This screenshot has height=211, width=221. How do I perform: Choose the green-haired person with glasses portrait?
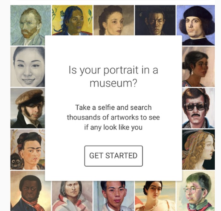click(x=199, y=191)
